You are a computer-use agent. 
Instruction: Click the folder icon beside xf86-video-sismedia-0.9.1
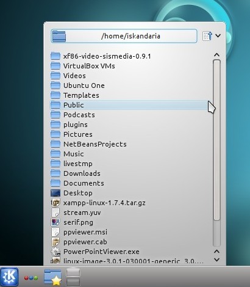(x=55, y=56)
